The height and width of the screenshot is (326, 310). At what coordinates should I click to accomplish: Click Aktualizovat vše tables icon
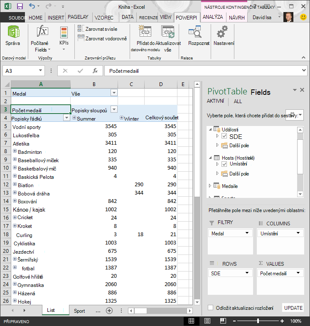click(x=168, y=32)
